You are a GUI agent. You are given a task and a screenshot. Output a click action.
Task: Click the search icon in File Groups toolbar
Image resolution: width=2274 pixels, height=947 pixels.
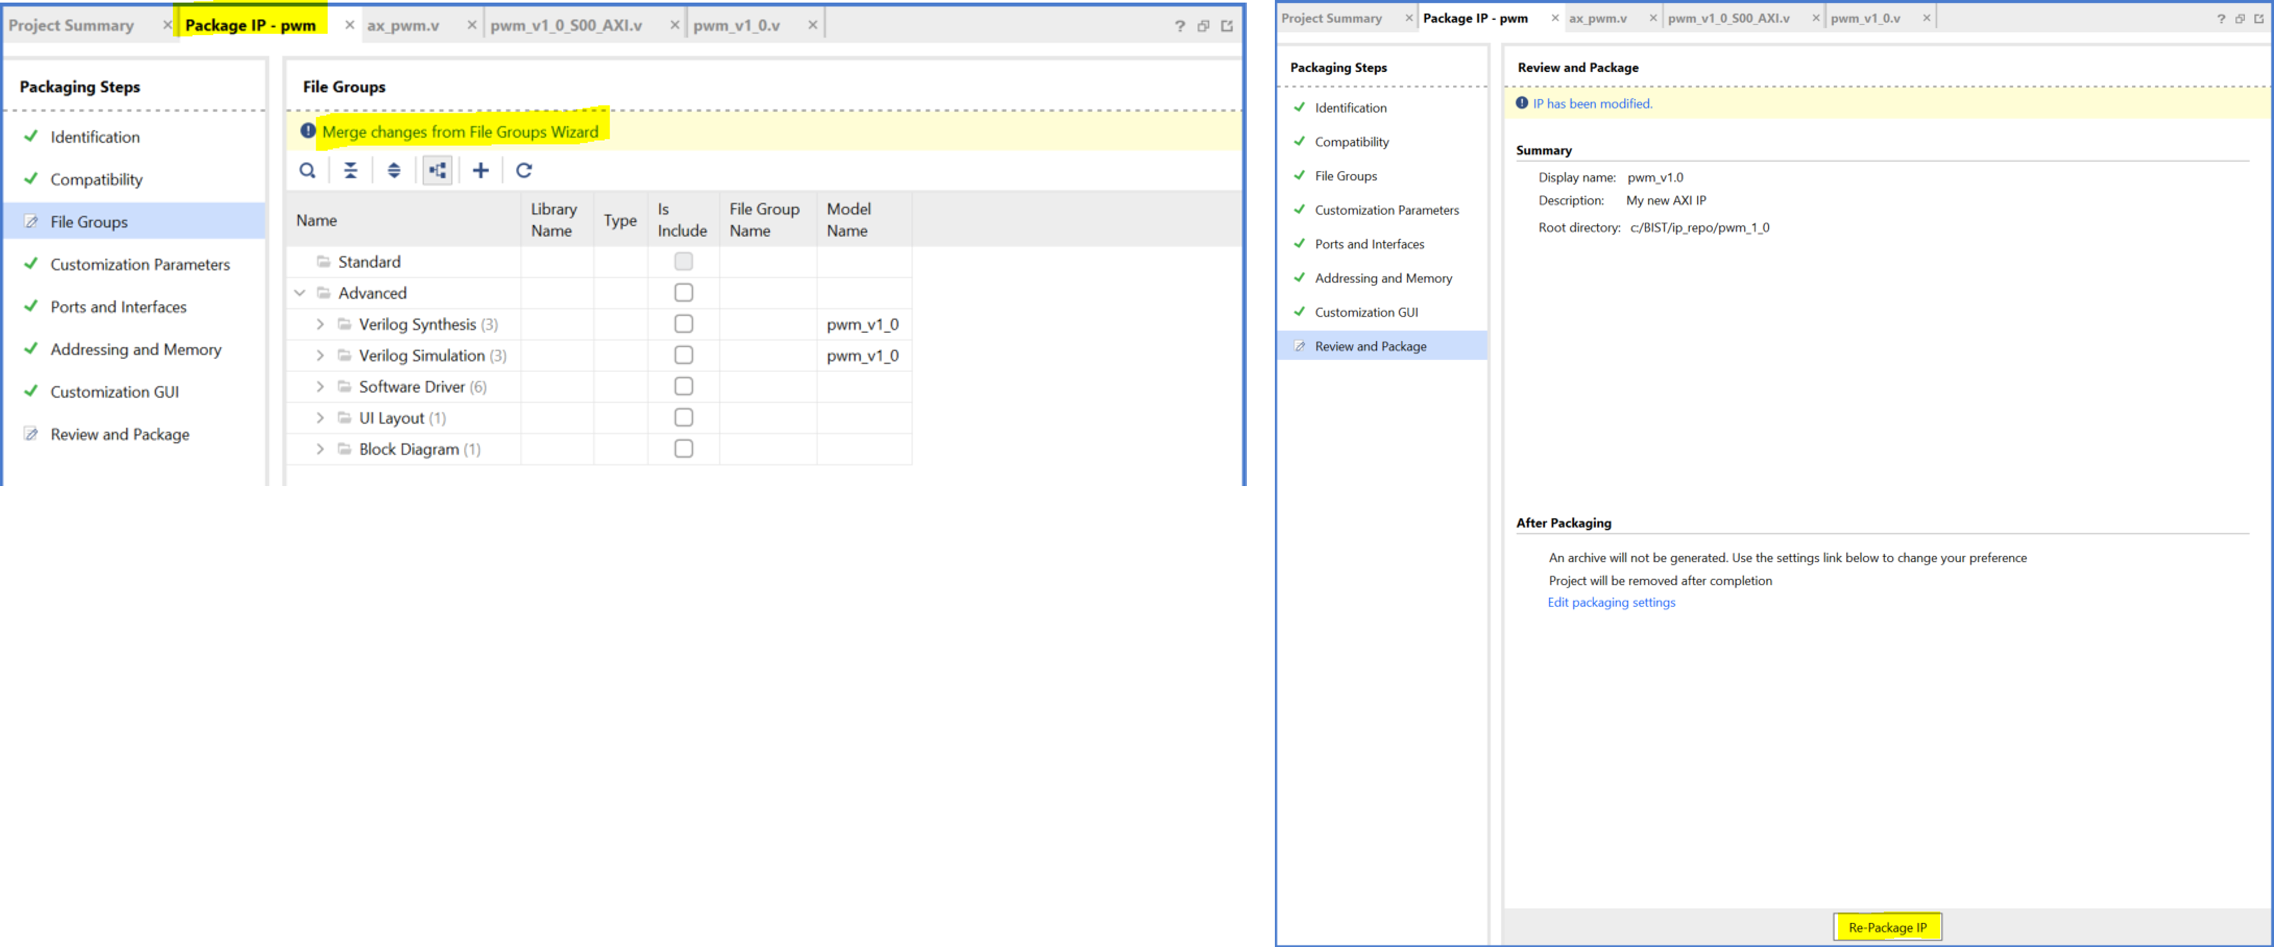[x=307, y=170]
